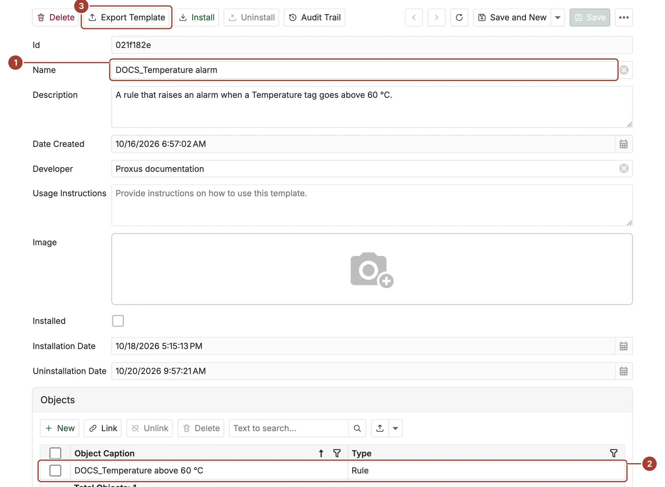Open the Audit Trail

[315, 17]
